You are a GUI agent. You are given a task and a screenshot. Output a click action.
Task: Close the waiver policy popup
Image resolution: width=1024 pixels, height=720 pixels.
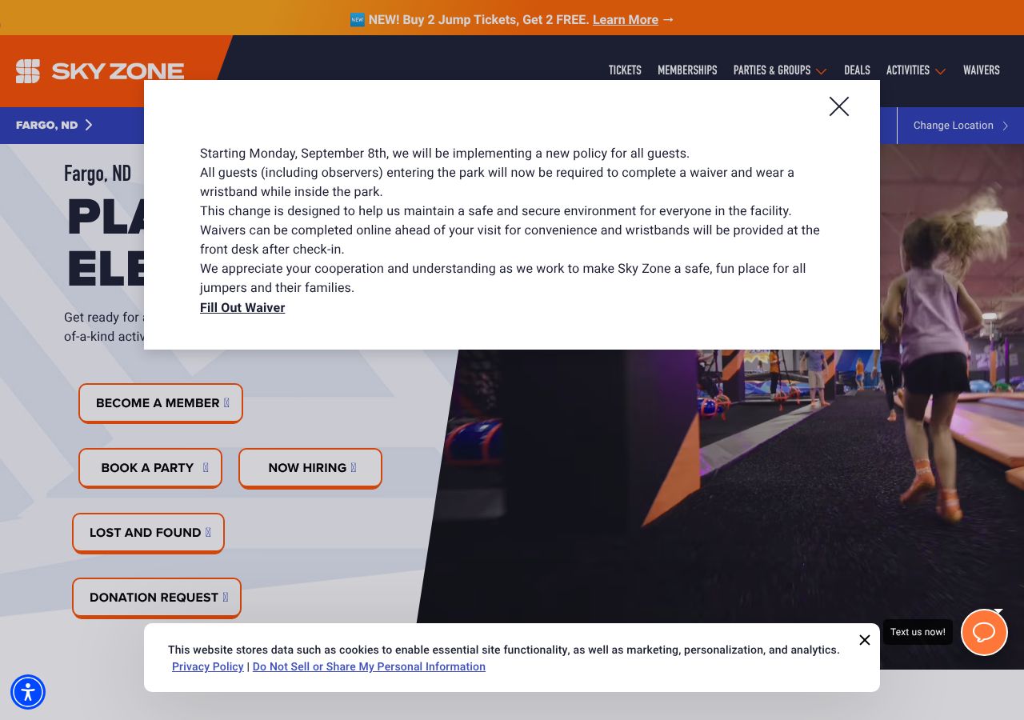(838, 106)
